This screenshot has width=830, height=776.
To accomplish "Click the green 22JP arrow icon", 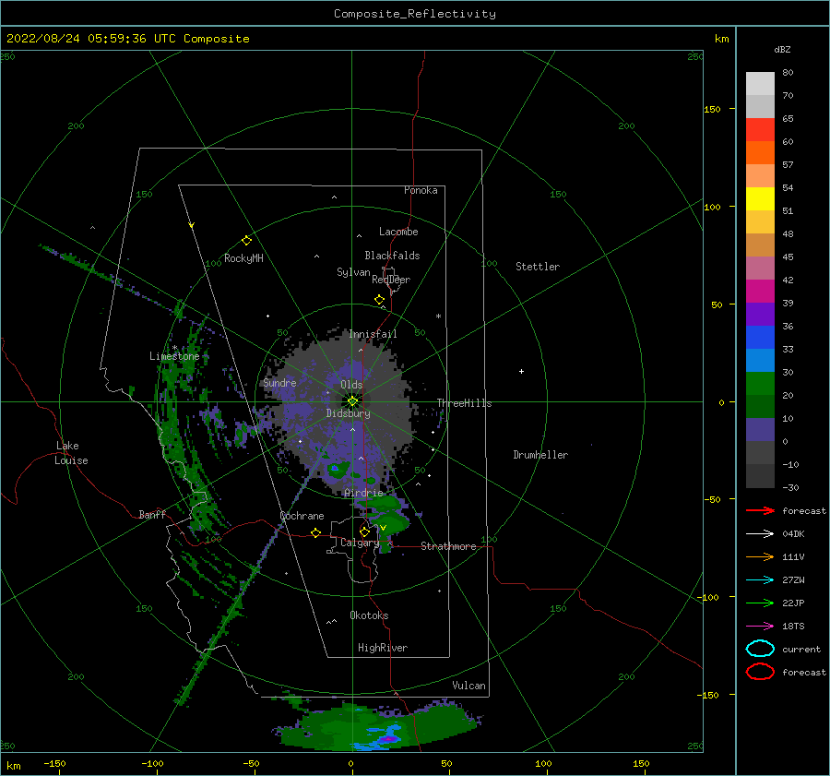I will [x=760, y=603].
